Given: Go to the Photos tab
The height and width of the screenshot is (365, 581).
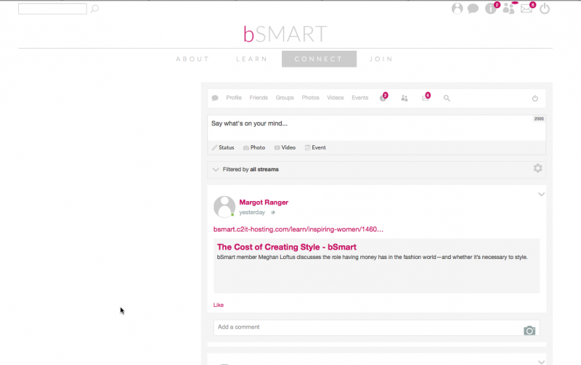Looking at the screenshot, I should pos(311,98).
